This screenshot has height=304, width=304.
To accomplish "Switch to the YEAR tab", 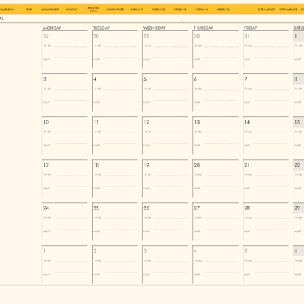I will [28, 9].
